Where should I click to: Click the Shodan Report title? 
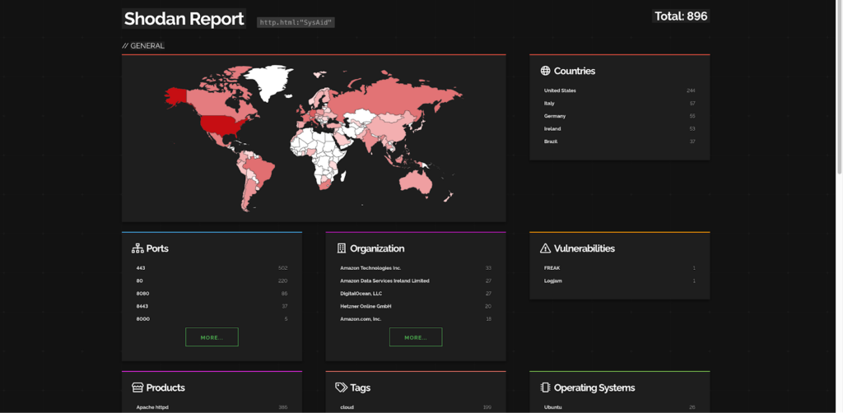(184, 19)
